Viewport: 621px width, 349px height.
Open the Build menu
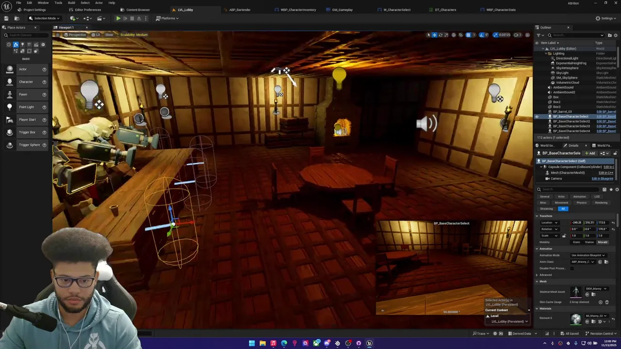[71, 2]
